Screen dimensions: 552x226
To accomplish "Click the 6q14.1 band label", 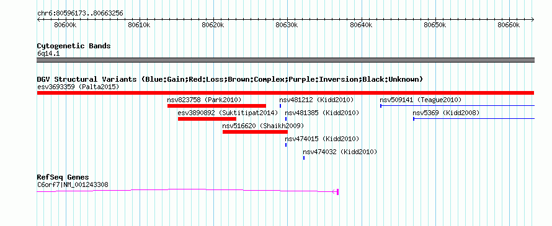I will pyautogui.click(x=48, y=54).
